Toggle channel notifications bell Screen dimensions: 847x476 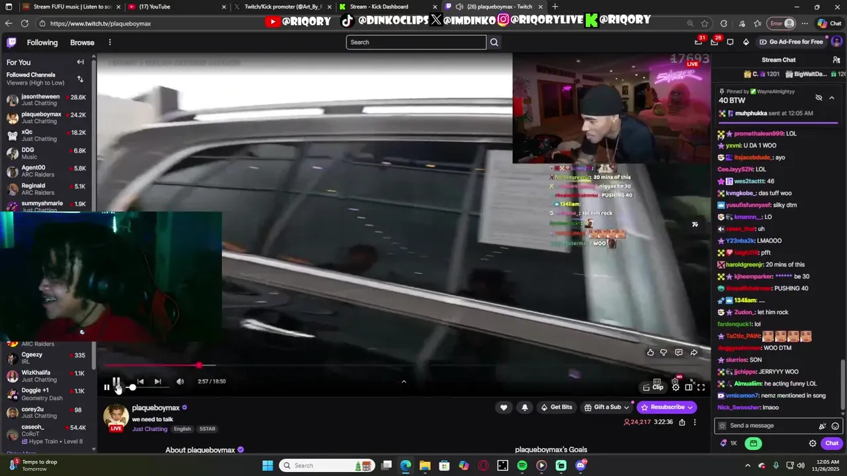coord(525,407)
